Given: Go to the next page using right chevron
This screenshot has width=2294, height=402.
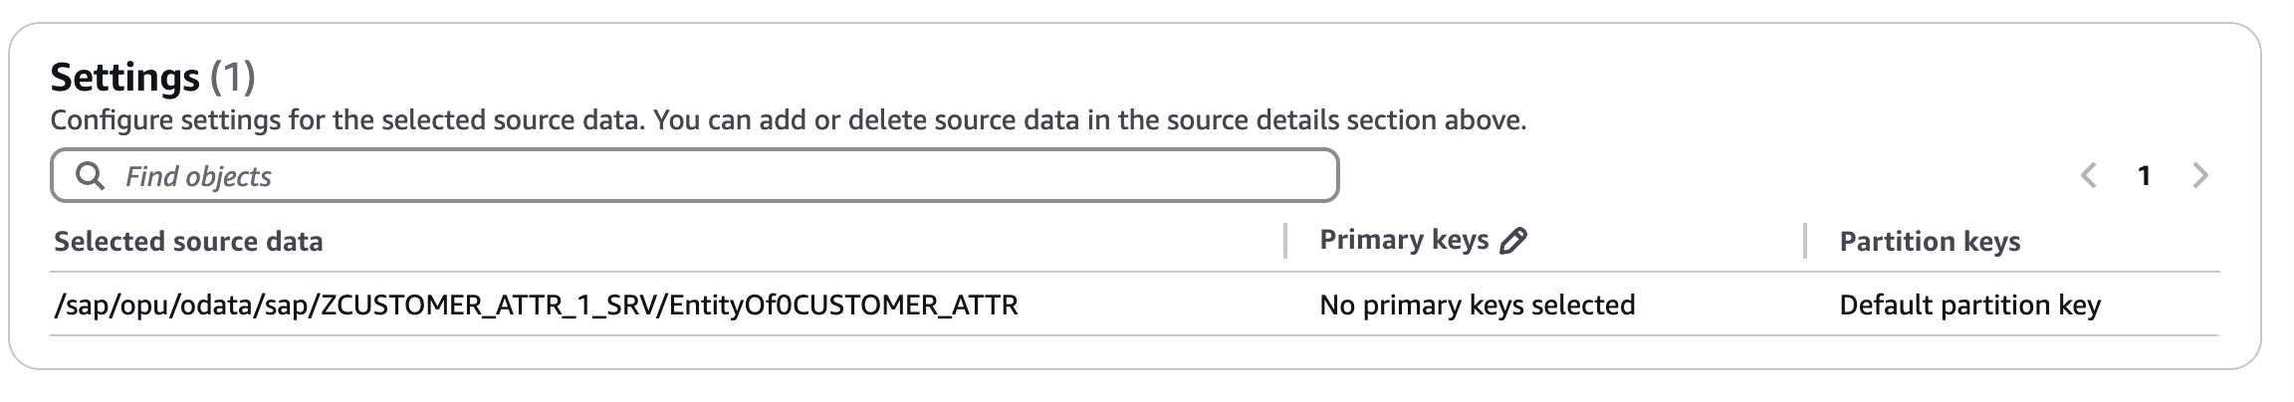Looking at the screenshot, I should [2200, 176].
